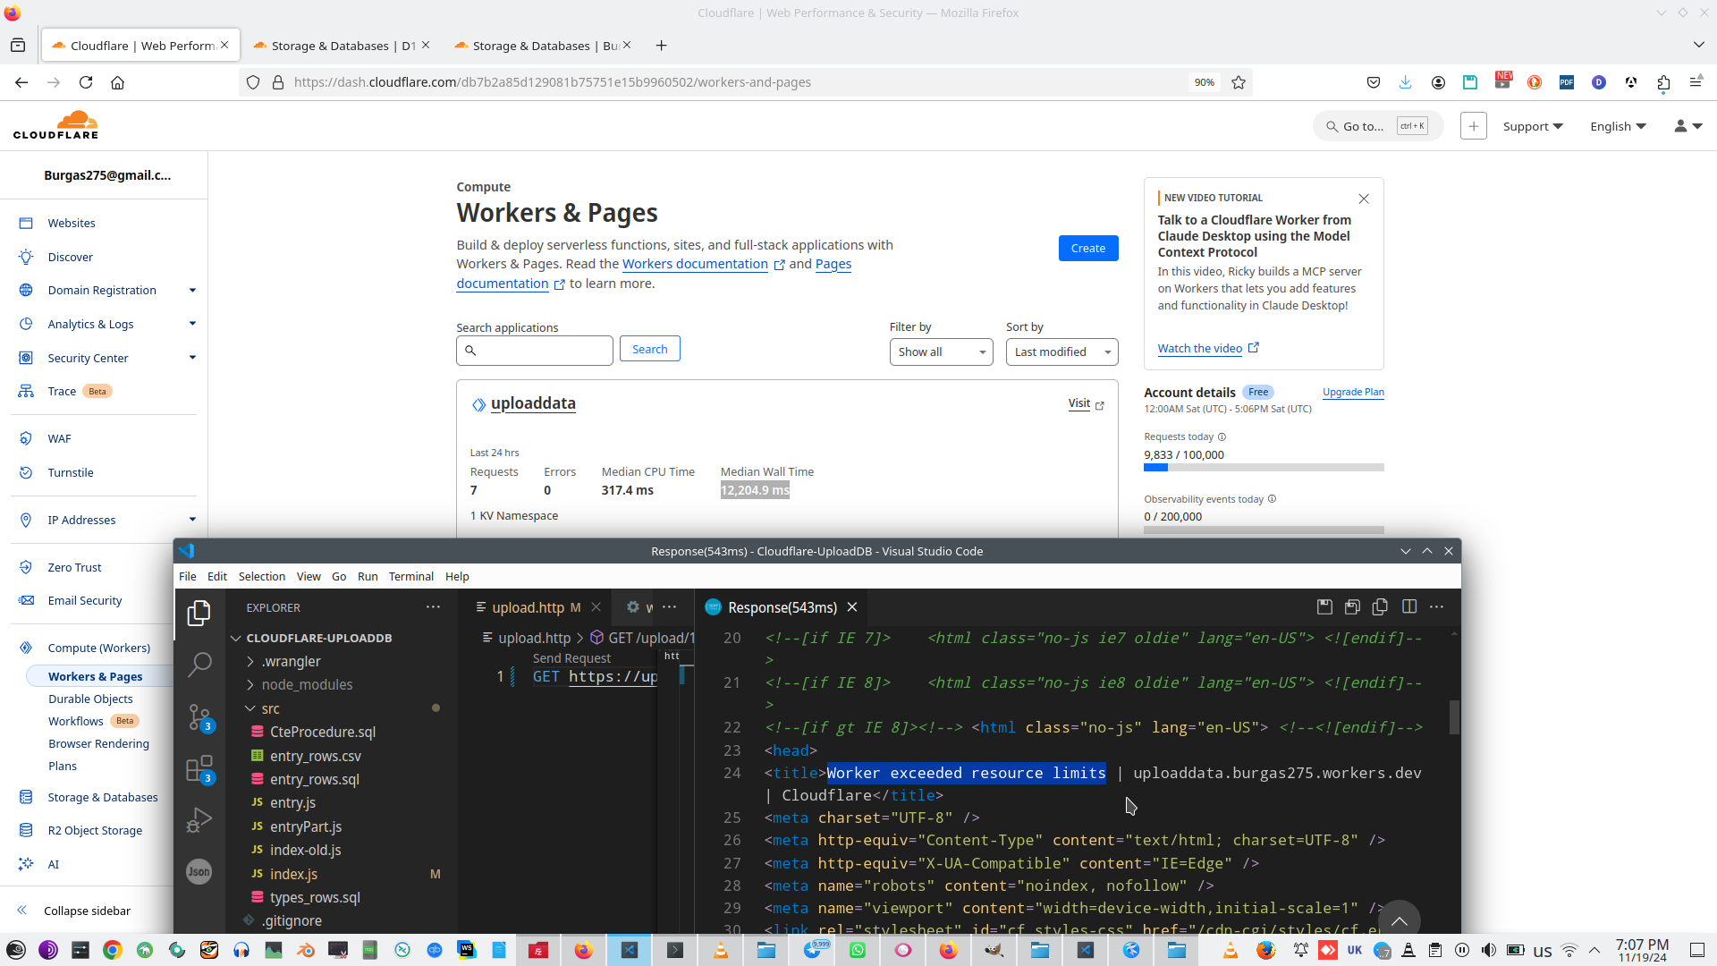Open the Show all filter dropdown

tap(941, 352)
